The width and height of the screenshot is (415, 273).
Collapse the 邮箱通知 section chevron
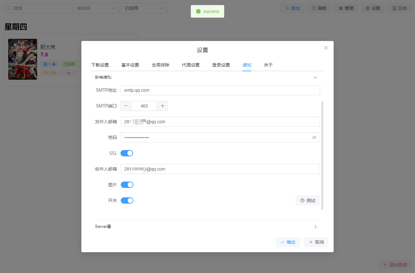click(x=315, y=77)
